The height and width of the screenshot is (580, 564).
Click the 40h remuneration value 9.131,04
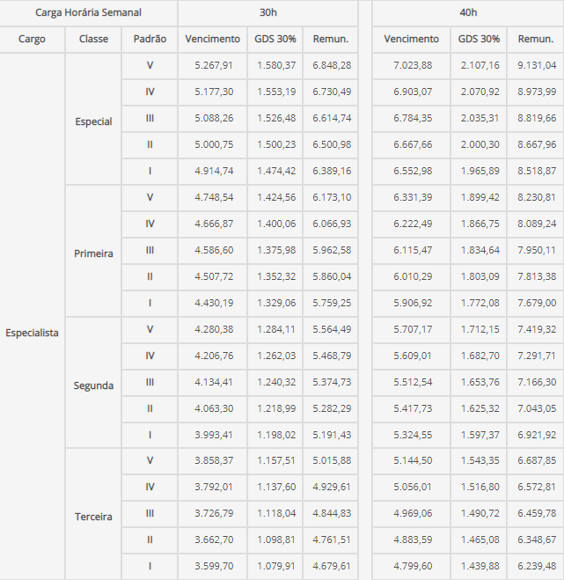tap(537, 65)
